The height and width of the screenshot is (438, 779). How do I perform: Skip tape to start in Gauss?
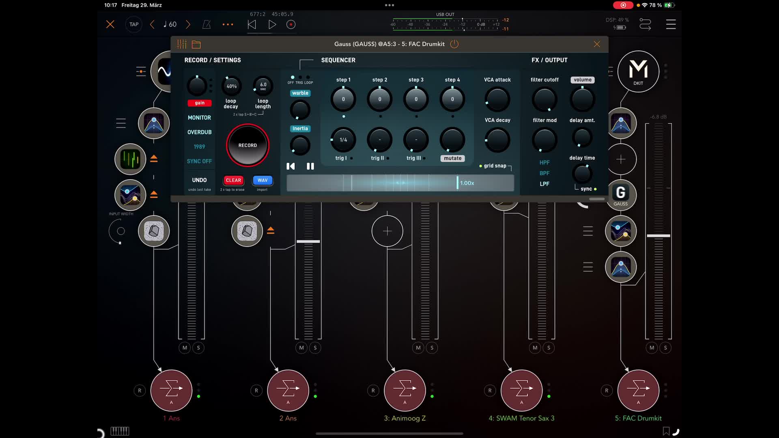[x=291, y=166]
